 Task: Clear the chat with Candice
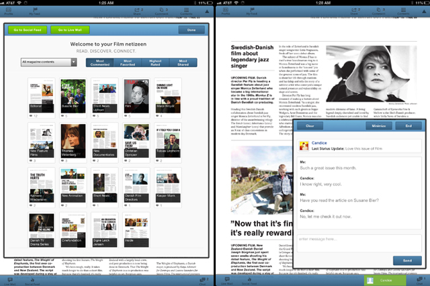tap(309, 126)
